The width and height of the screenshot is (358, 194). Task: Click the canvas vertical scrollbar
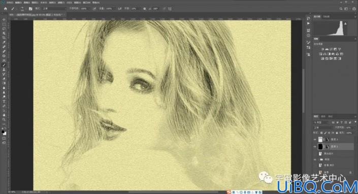(x=304, y=90)
